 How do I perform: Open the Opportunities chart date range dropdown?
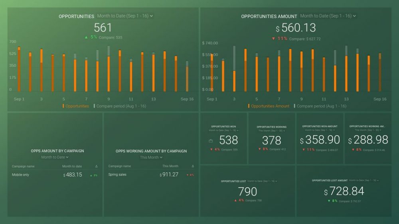125,16
